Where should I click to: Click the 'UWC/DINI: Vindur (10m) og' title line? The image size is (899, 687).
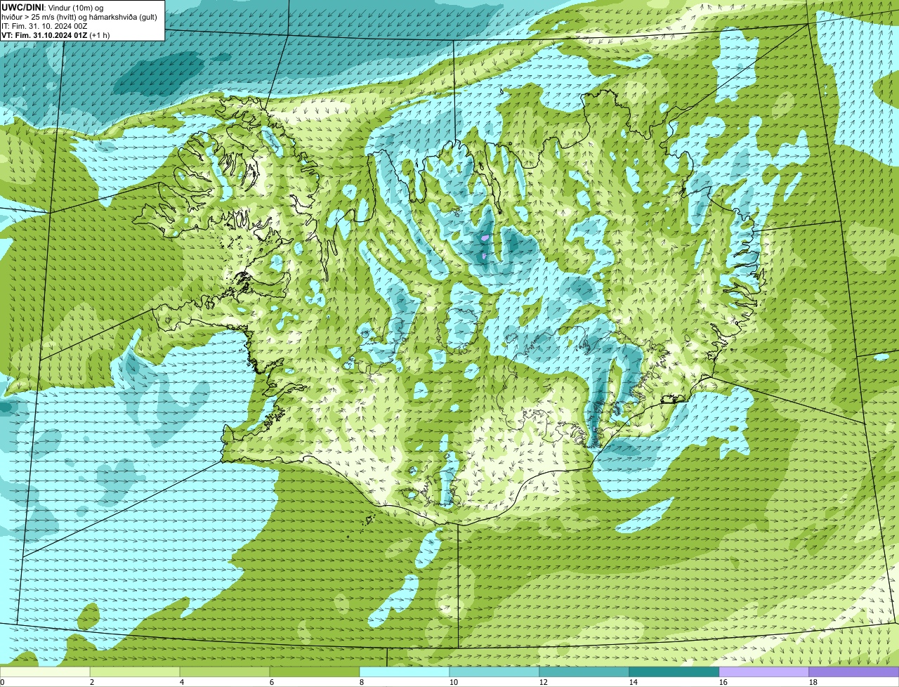coord(53,7)
